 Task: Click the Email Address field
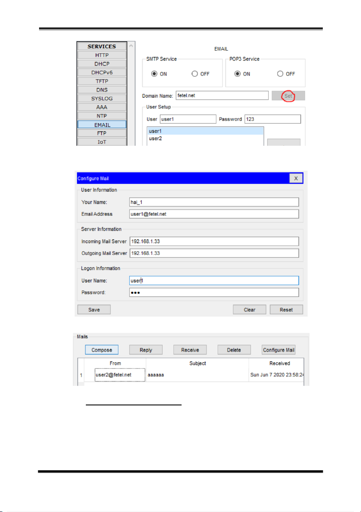[214, 214]
